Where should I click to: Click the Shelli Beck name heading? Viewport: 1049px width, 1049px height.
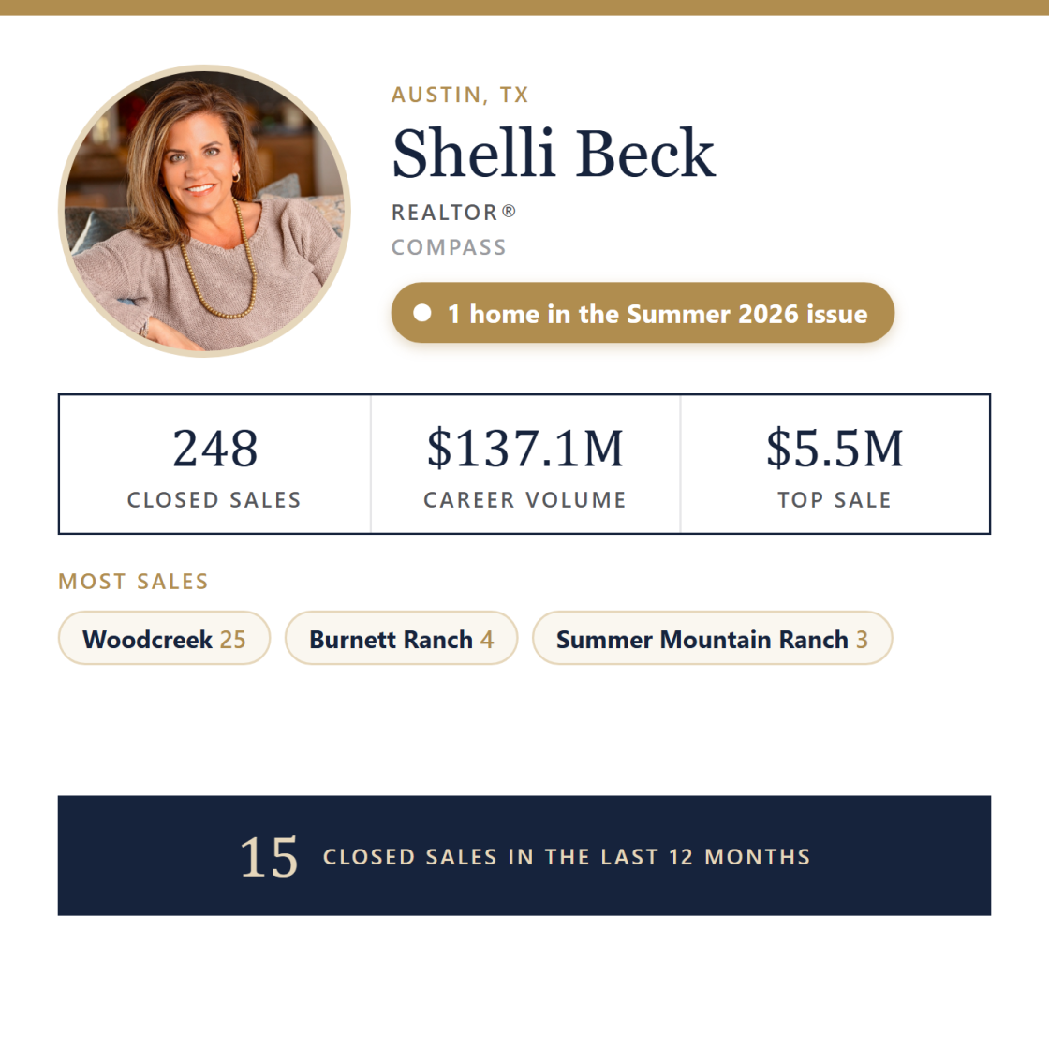[554, 154]
